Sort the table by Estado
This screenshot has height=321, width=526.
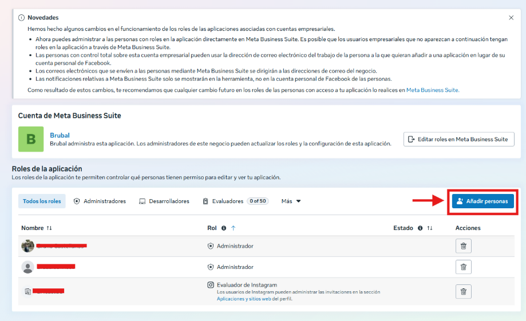point(430,228)
